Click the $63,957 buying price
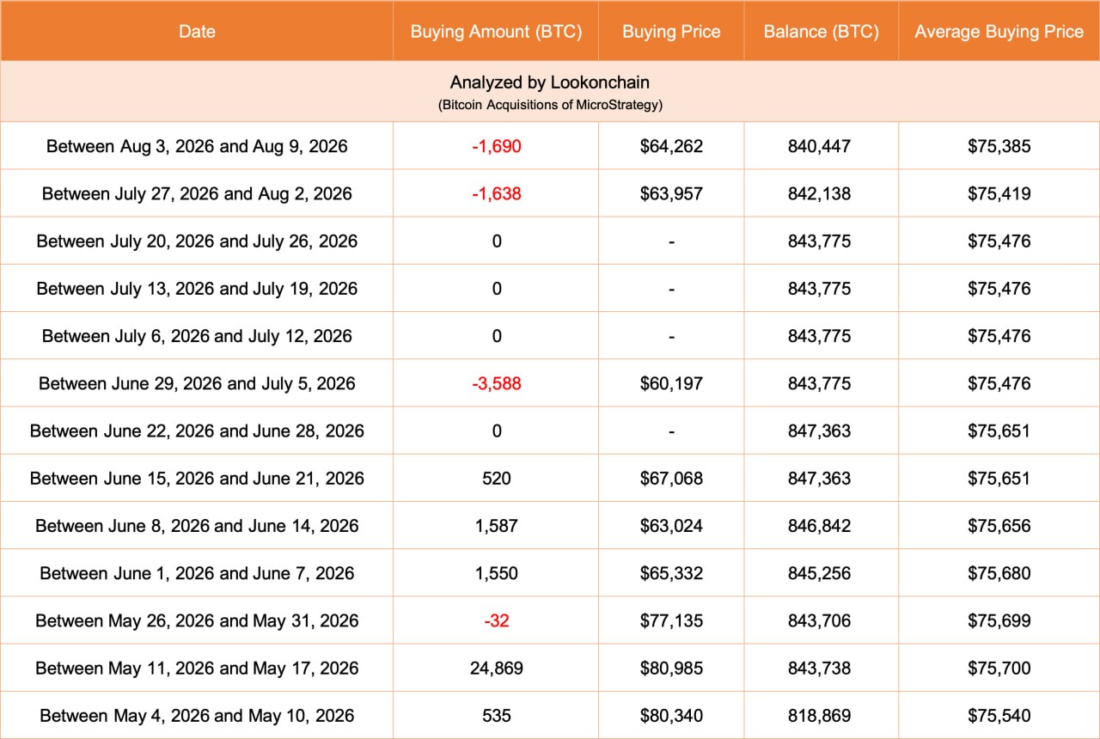The height and width of the screenshot is (739, 1100). 671,193
